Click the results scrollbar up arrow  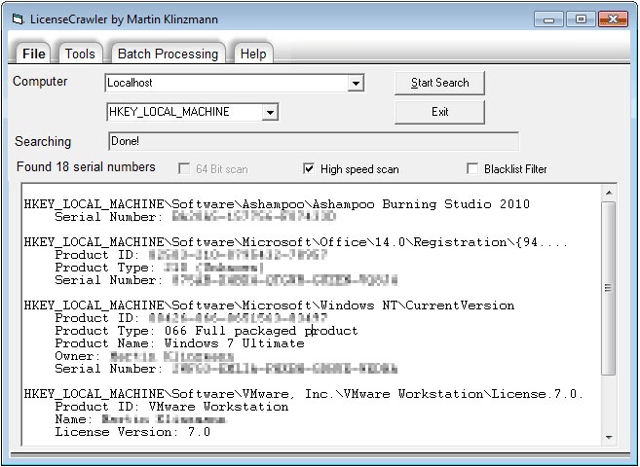(609, 193)
